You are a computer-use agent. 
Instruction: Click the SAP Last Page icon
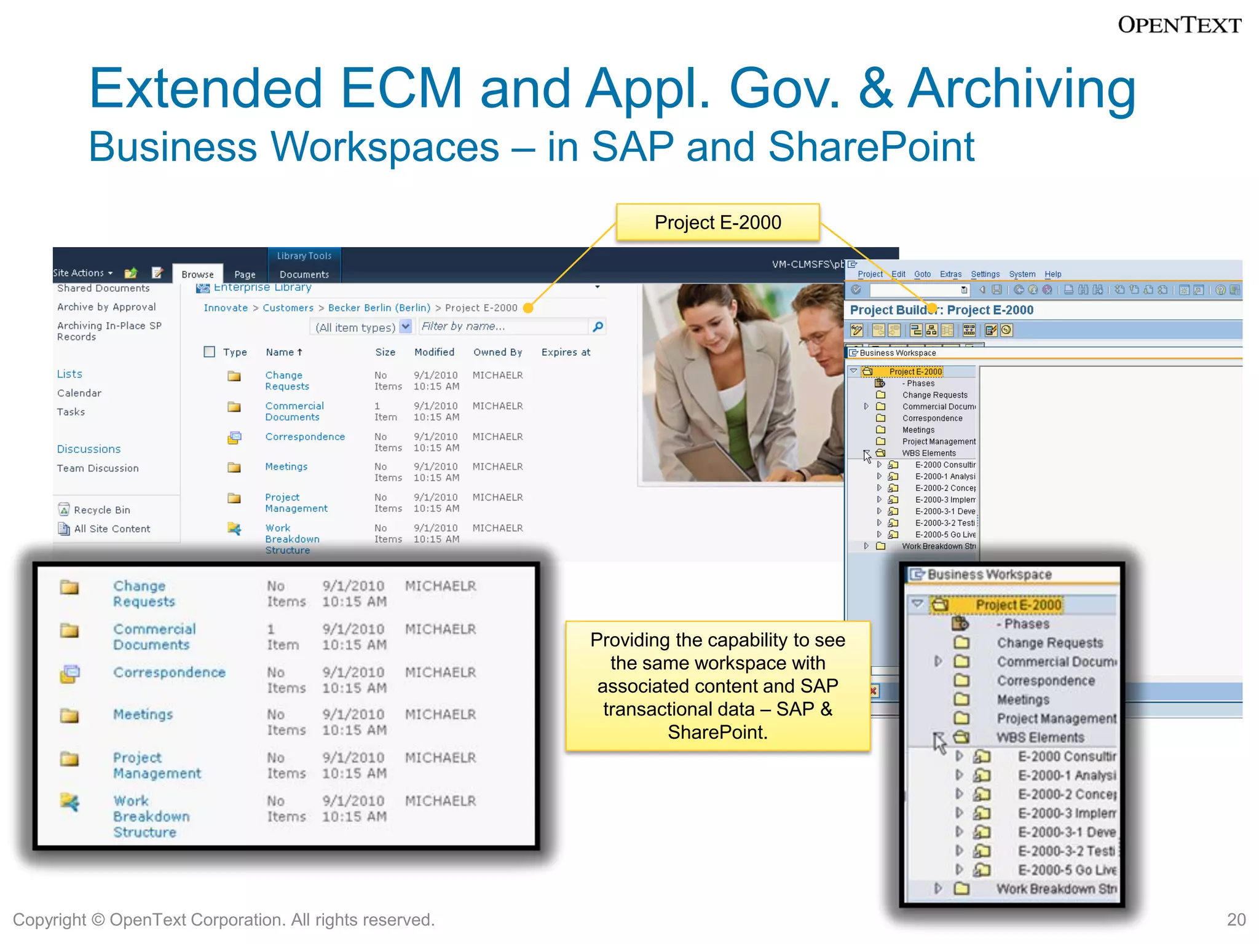[1162, 290]
